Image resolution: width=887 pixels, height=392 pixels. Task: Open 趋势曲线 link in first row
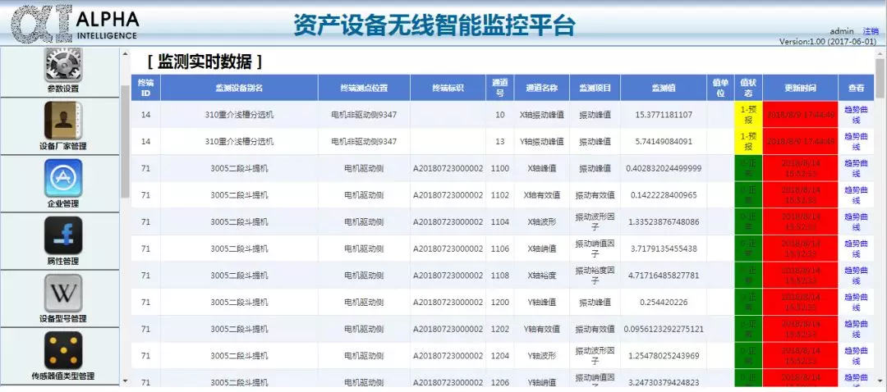[x=855, y=115]
